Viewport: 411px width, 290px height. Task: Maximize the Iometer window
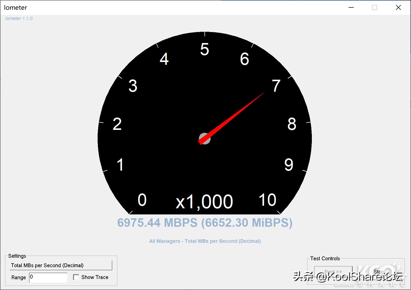(x=375, y=7)
